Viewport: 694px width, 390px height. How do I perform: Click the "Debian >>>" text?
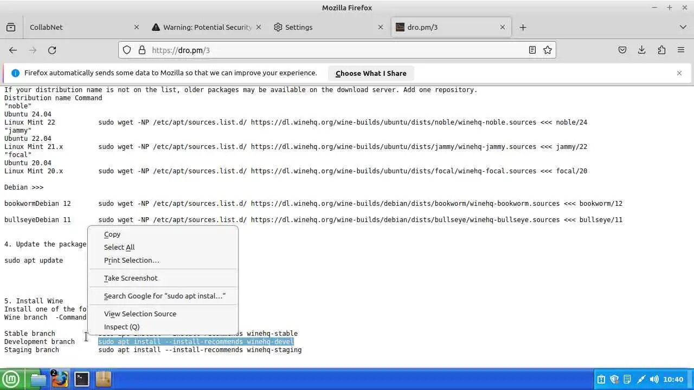[24, 187]
